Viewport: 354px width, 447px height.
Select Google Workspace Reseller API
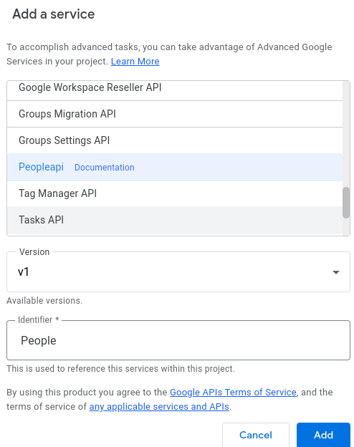tap(175, 90)
